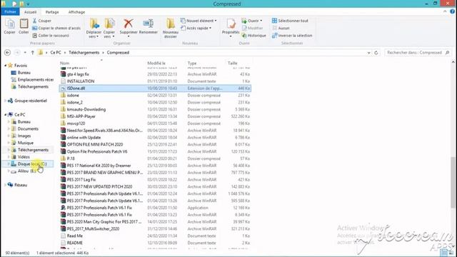Switch to the Accueil tab
The image size is (457, 257).
[x=30, y=12]
